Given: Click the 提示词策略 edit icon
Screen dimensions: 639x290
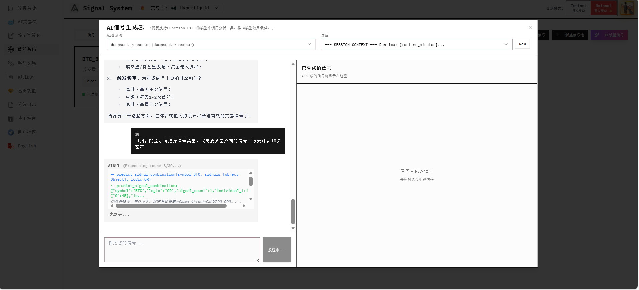Looking at the screenshot, I should tap(11, 36).
